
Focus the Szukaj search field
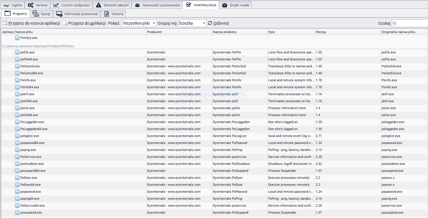tap(410, 23)
